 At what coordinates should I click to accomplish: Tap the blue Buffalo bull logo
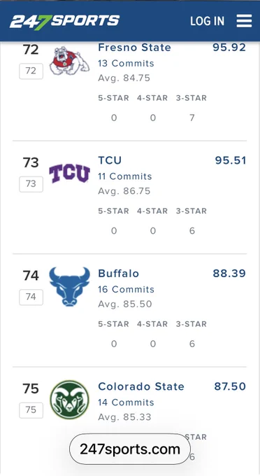[x=70, y=286]
